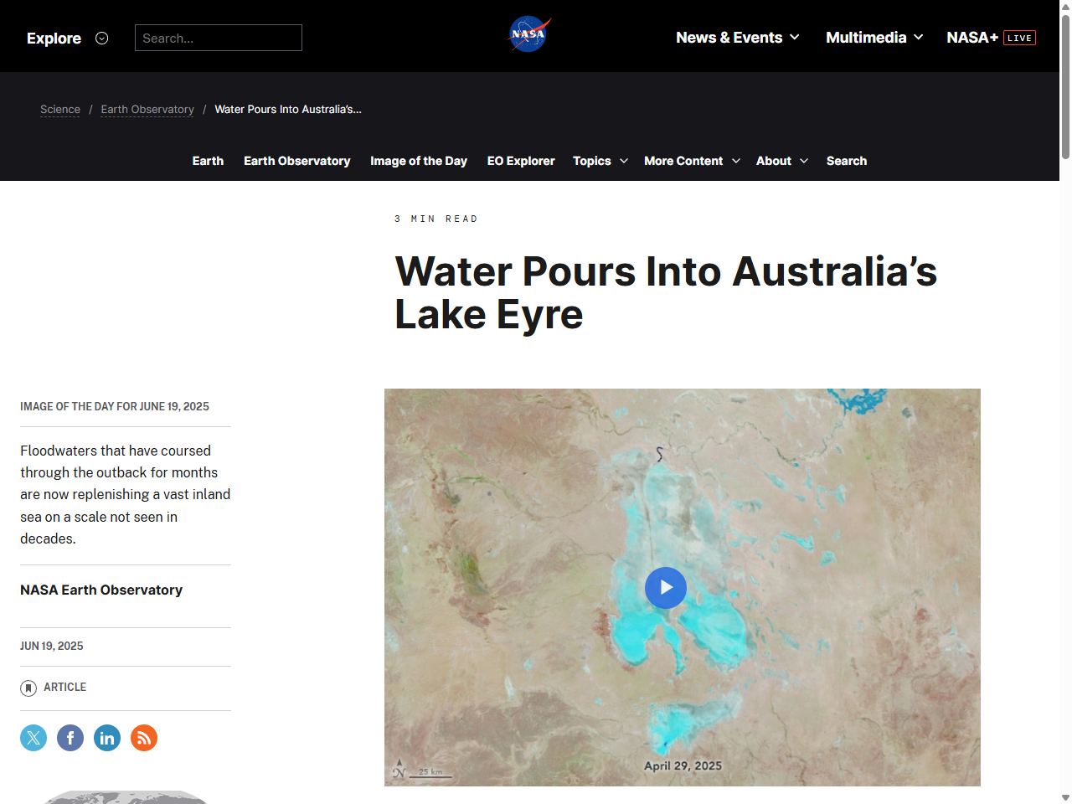This screenshot has height=804, width=1072.
Task: Open the RSS feed icon
Action: (144, 738)
